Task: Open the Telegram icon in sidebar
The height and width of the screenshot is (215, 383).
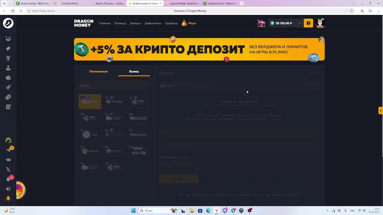Action: (x=8, y=150)
